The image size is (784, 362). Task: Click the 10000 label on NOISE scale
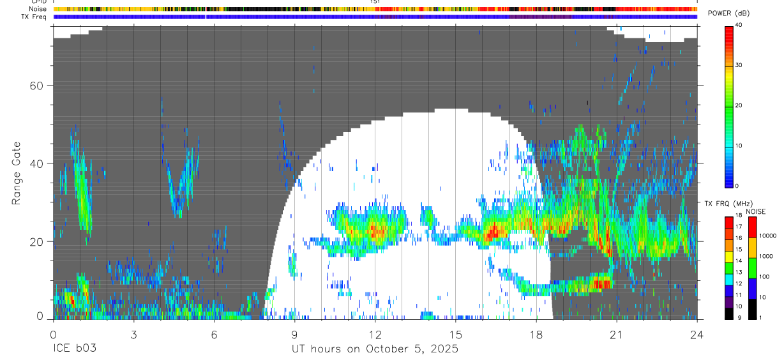[768, 236]
